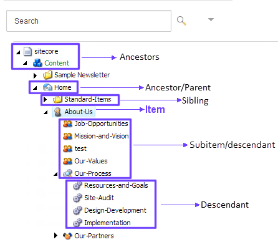Viewport: 278px width, 242px height.
Task: Select the Job-Opportunities item
Action: tap(101, 123)
